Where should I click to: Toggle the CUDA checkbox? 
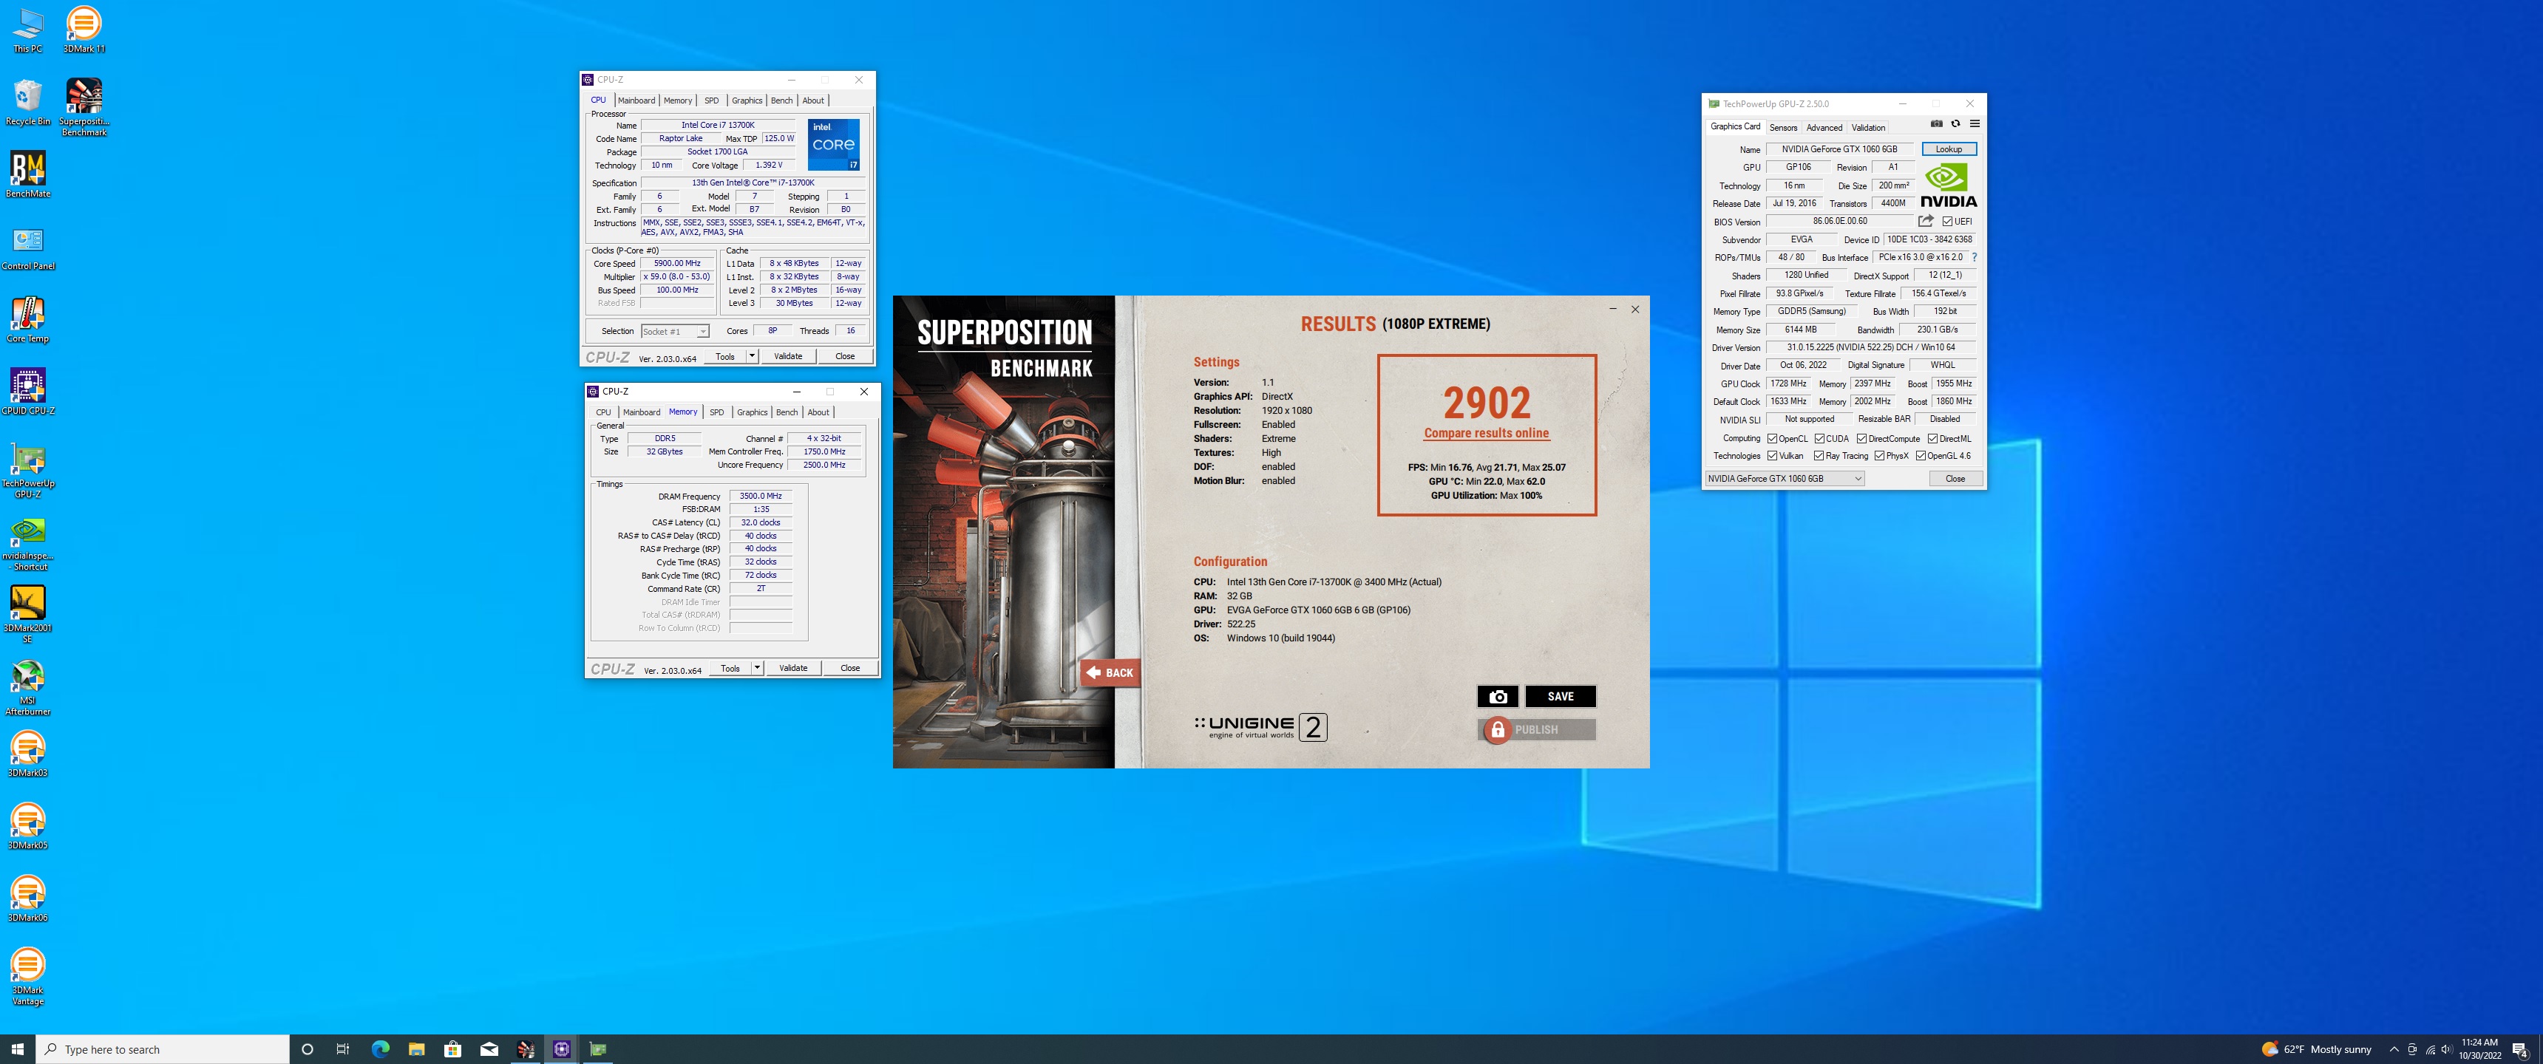[x=1819, y=438]
